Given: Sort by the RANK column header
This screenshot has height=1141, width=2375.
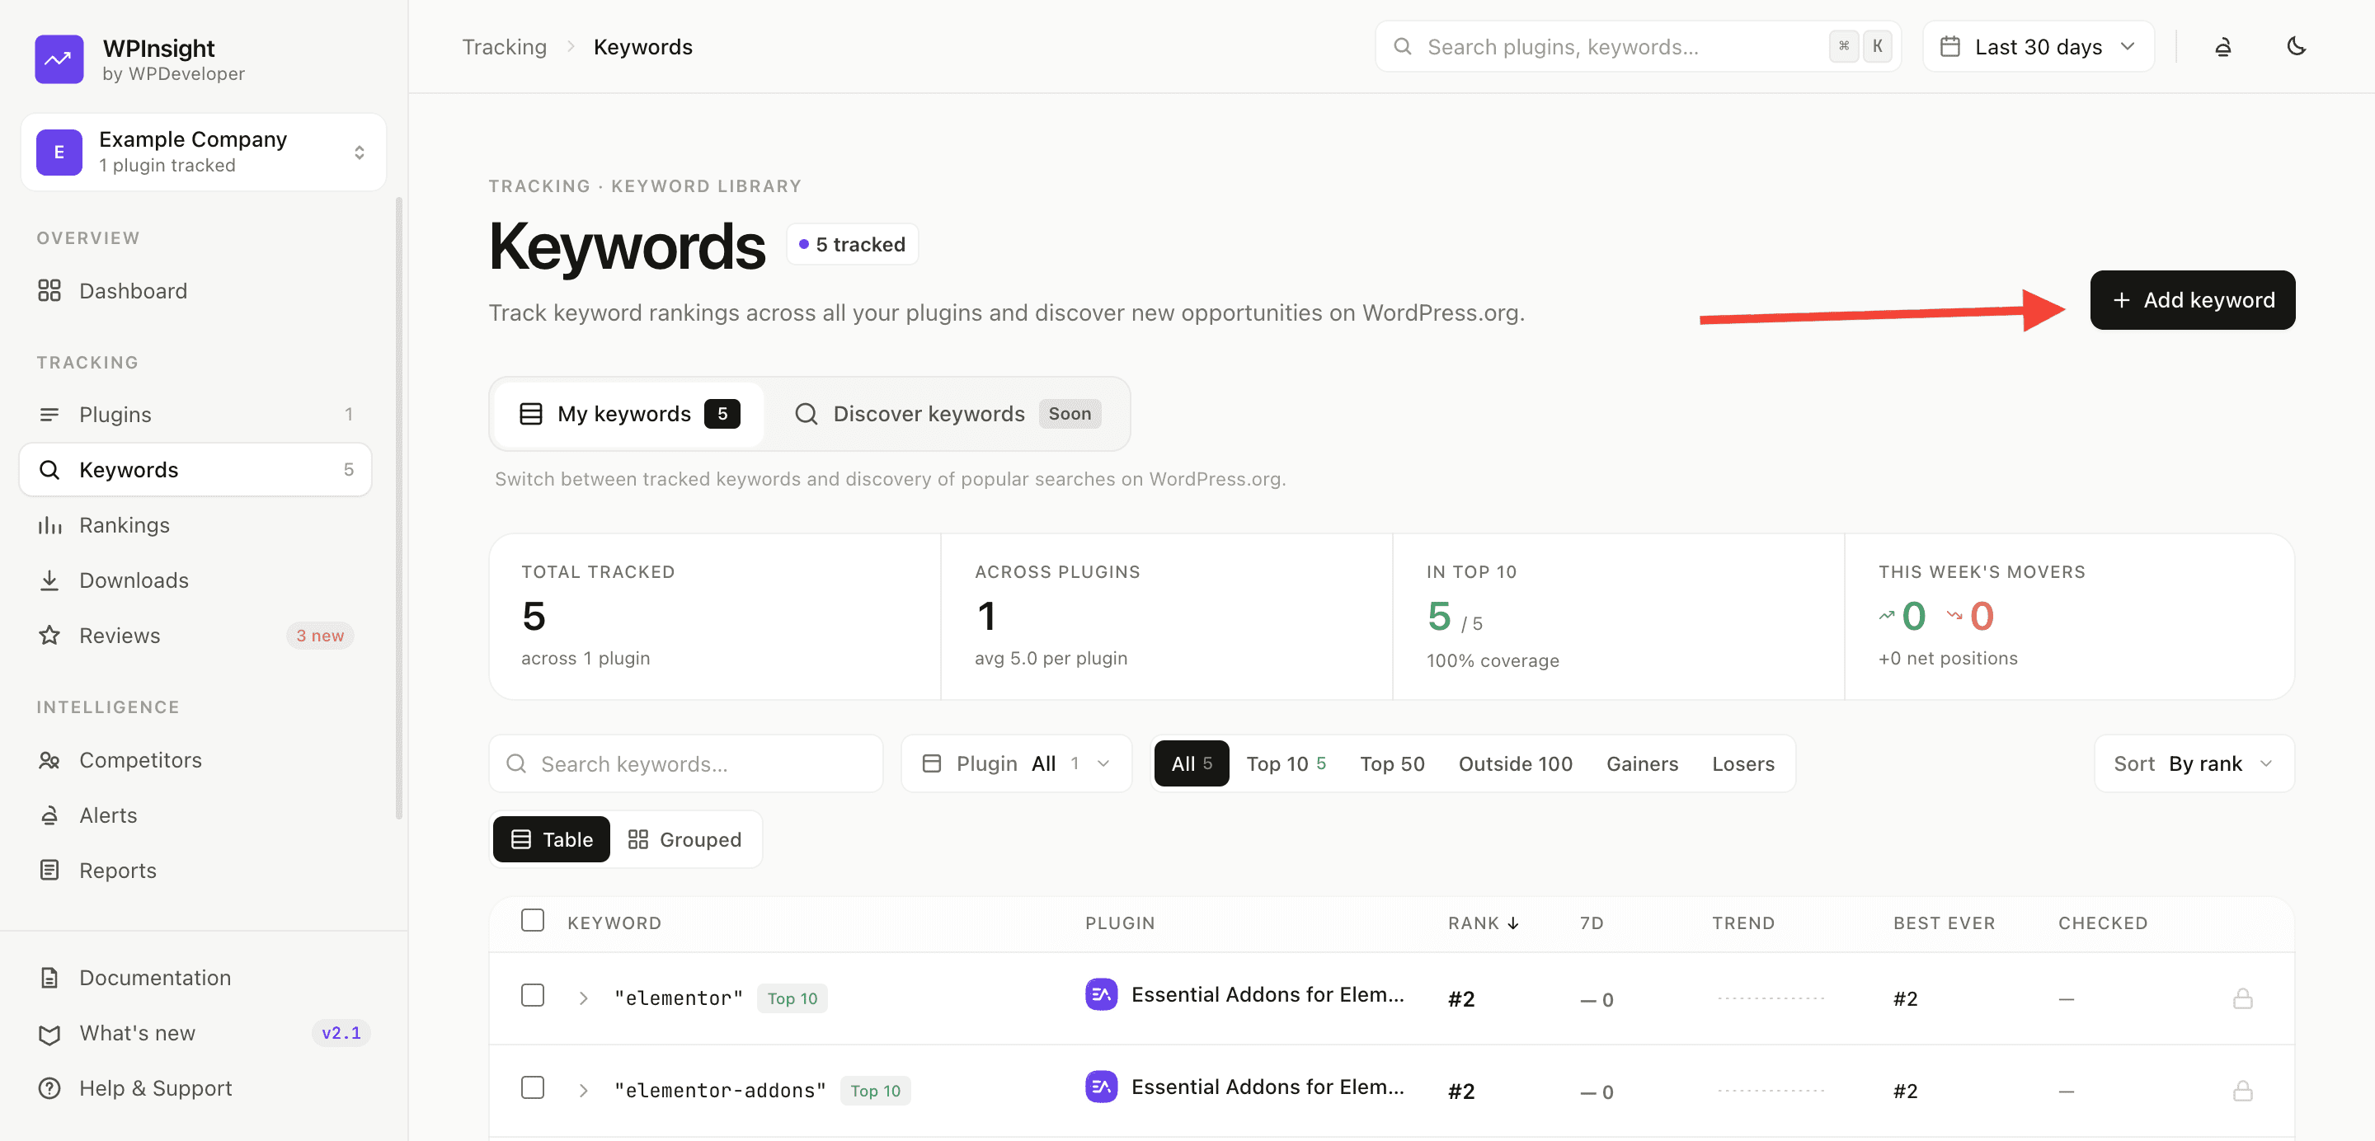Looking at the screenshot, I should tap(1484, 923).
